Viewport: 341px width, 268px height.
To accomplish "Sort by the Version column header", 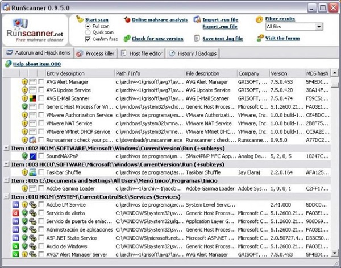I will pos(287,73).
